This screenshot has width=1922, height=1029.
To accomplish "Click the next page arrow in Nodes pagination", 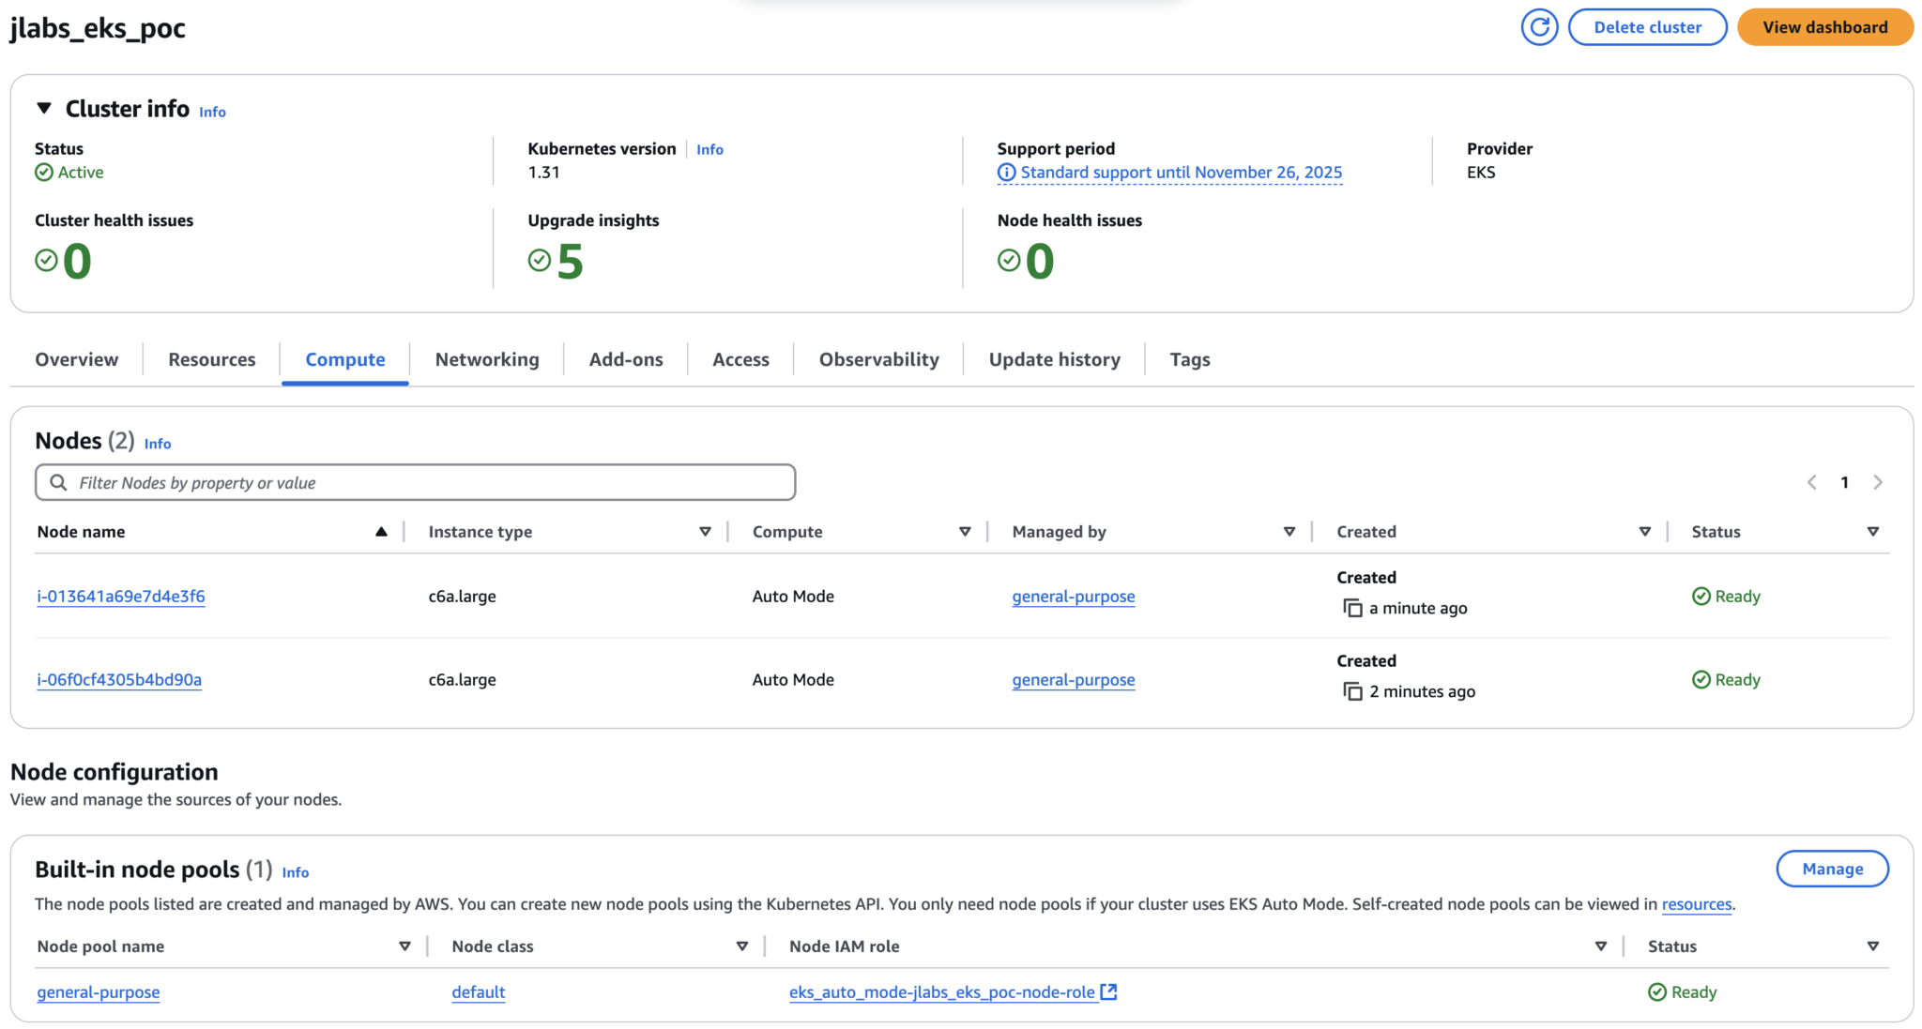I will (1879, 481).
